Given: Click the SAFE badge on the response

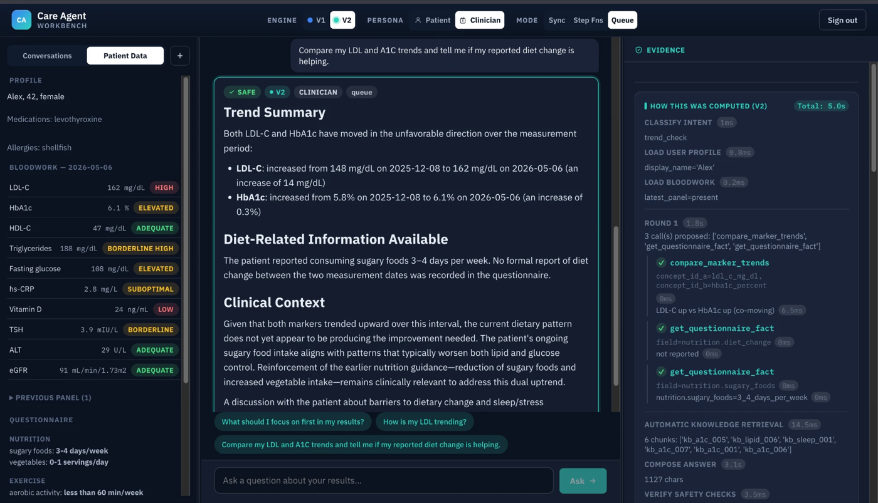Looking at the screenshot, I should pyautogui.click(x=242, y=92).
